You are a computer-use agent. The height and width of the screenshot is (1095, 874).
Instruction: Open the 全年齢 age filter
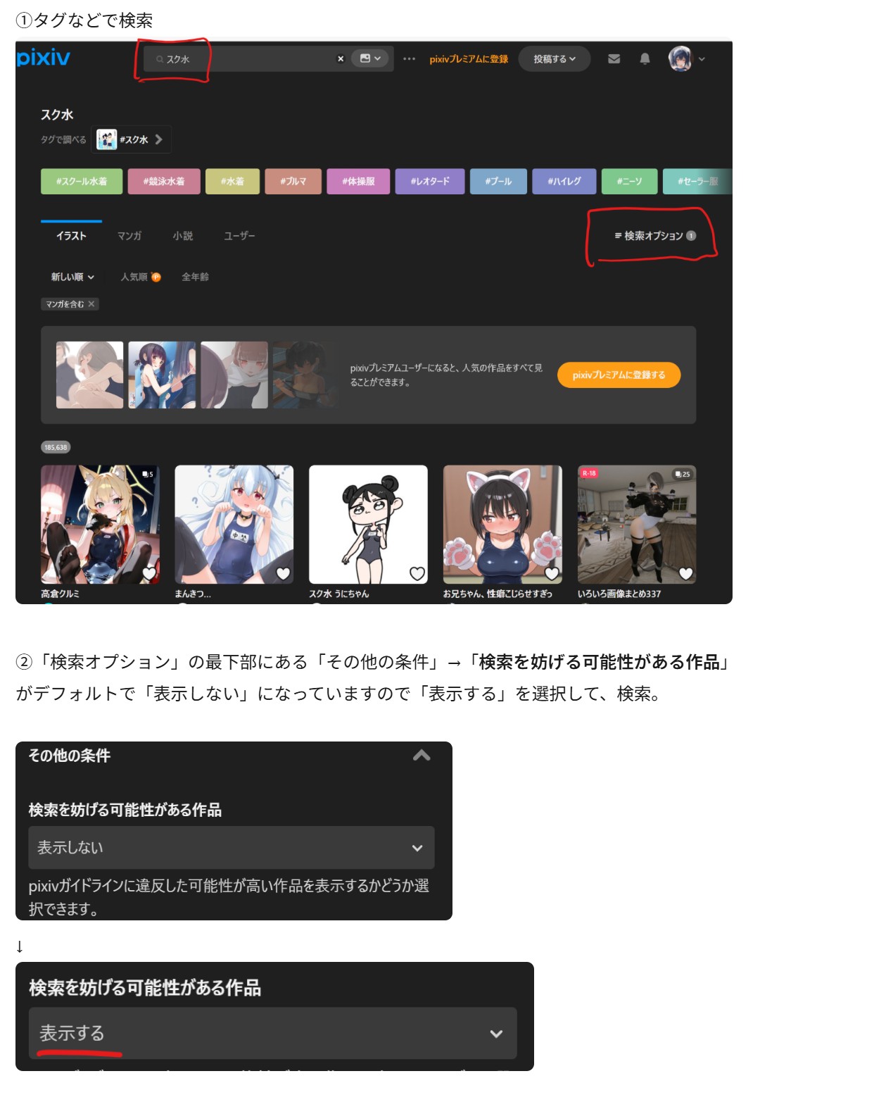pos(195,277)
